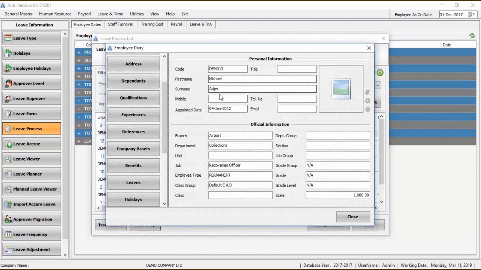Click the Leave Viewer icon
The image size is (481, 270).
8,159
